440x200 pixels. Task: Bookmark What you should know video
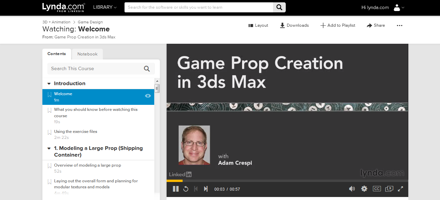click(49, 110)
